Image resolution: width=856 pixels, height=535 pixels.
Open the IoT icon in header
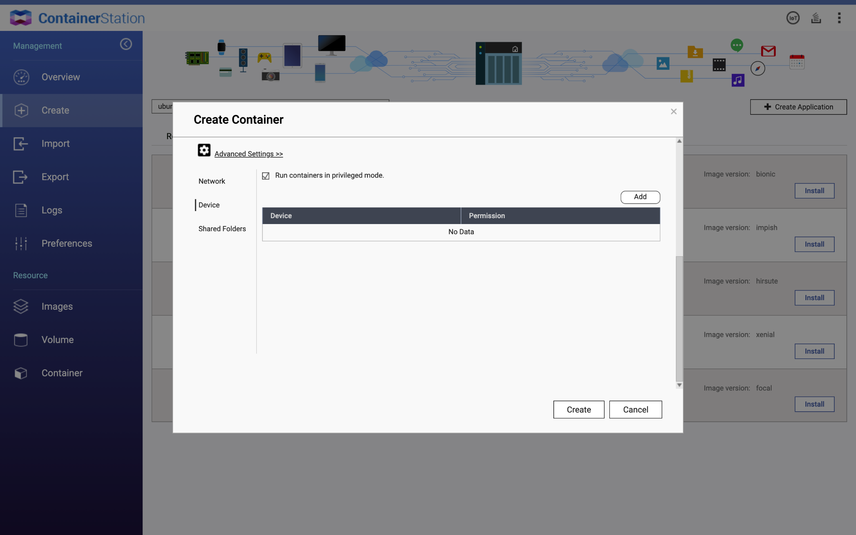793,18
